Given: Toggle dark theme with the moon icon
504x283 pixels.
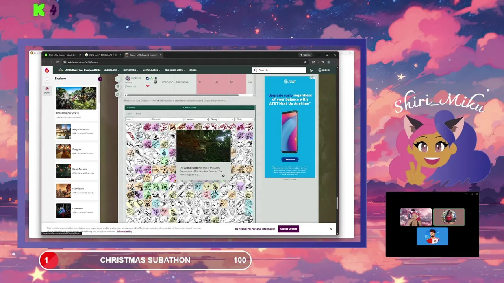Looking at the screenshot, I should point(311,70).
